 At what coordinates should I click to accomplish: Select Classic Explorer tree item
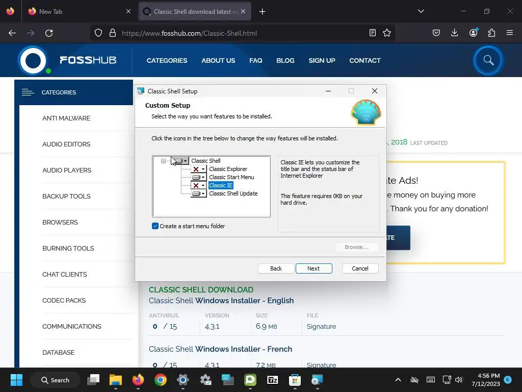coord(228,169)
